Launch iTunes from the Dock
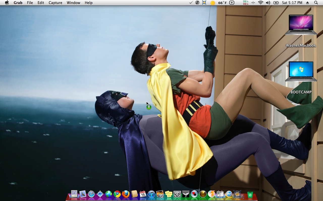323x201 pixels. [x=151, y=194]
